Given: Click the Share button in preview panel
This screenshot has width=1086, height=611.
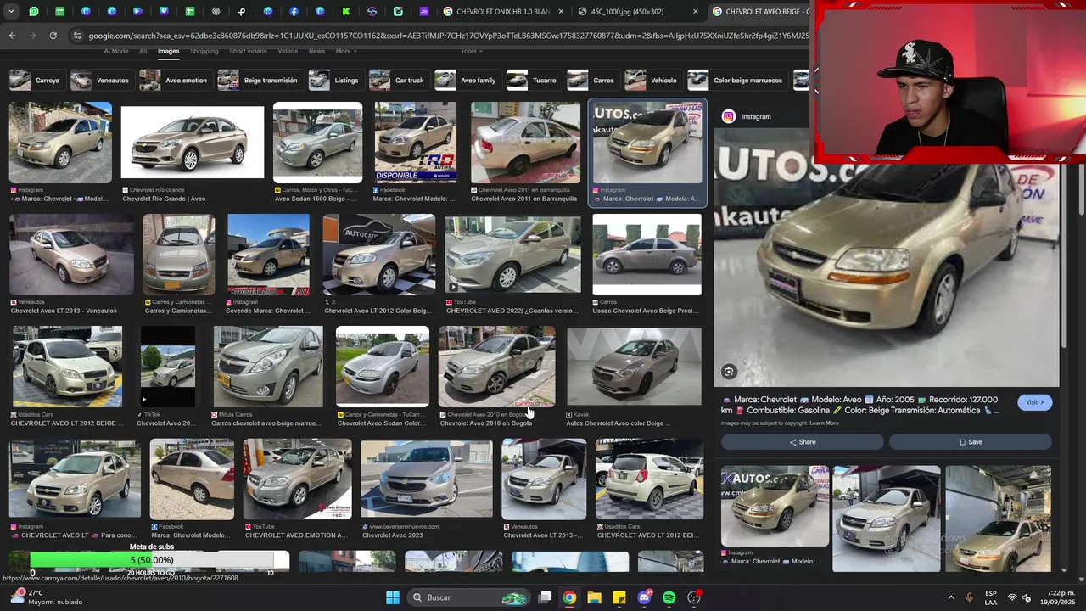Looking at the screenshot, I should pyautogui.click(x=802, y=442).
